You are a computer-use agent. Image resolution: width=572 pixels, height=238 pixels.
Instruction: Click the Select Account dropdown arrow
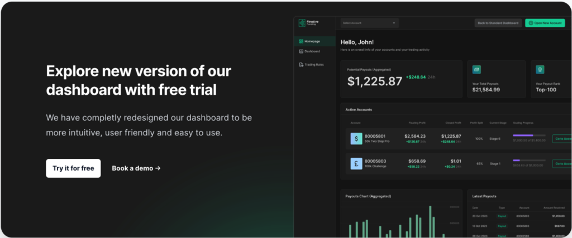394,23
